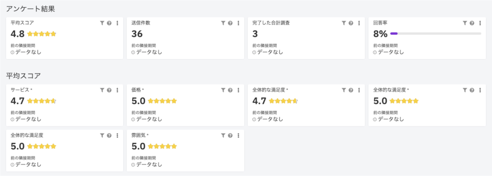The height and width of the screenshot is (176, 492).
Task: Click the アンケート結果 section heading
Action: click(x=31, y=9)
